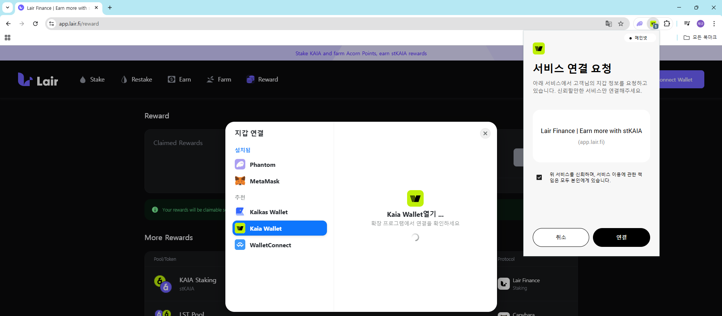Open the Reward menu item

click(x=262, y=79)
